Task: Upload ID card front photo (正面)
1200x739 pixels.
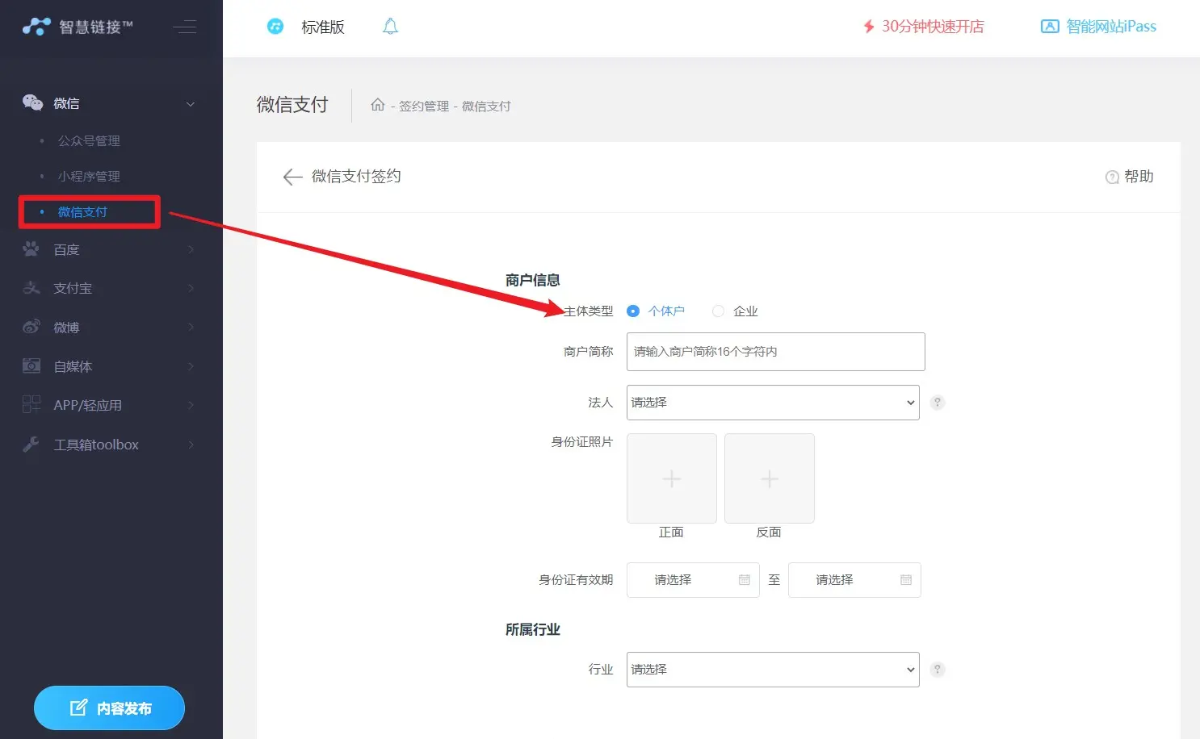Action: point(671,478)
